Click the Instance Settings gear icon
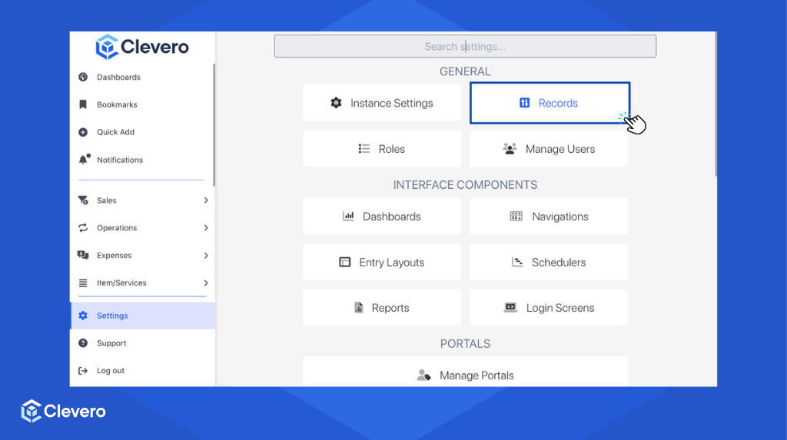787x440 pixels. pos(337,103)
